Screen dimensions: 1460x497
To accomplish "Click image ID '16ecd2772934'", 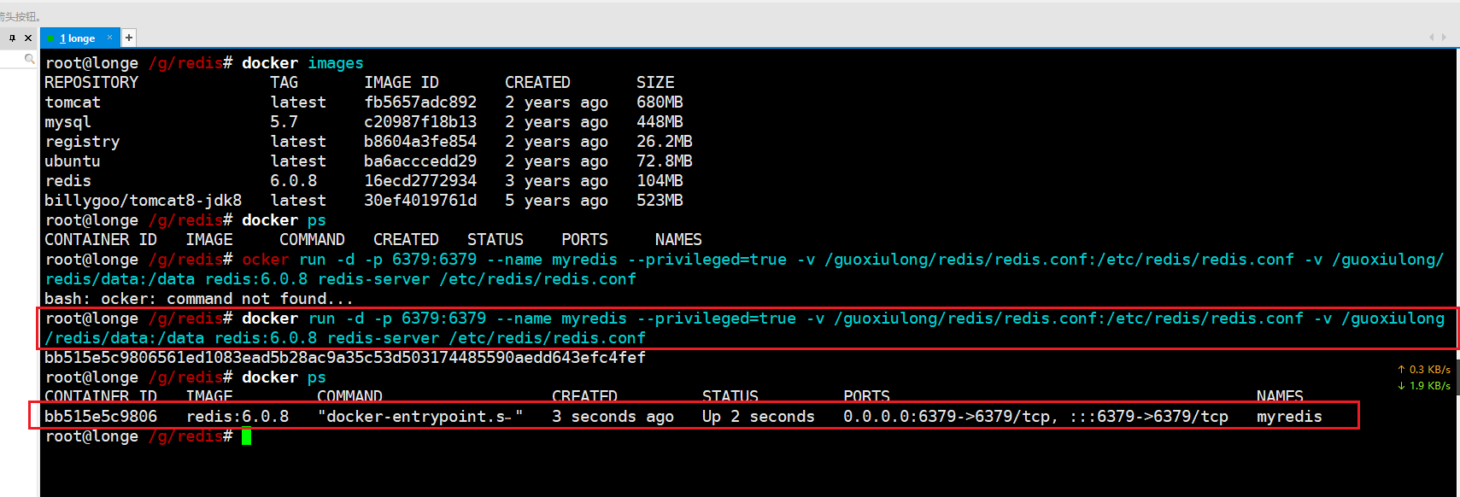I will 420,181.
